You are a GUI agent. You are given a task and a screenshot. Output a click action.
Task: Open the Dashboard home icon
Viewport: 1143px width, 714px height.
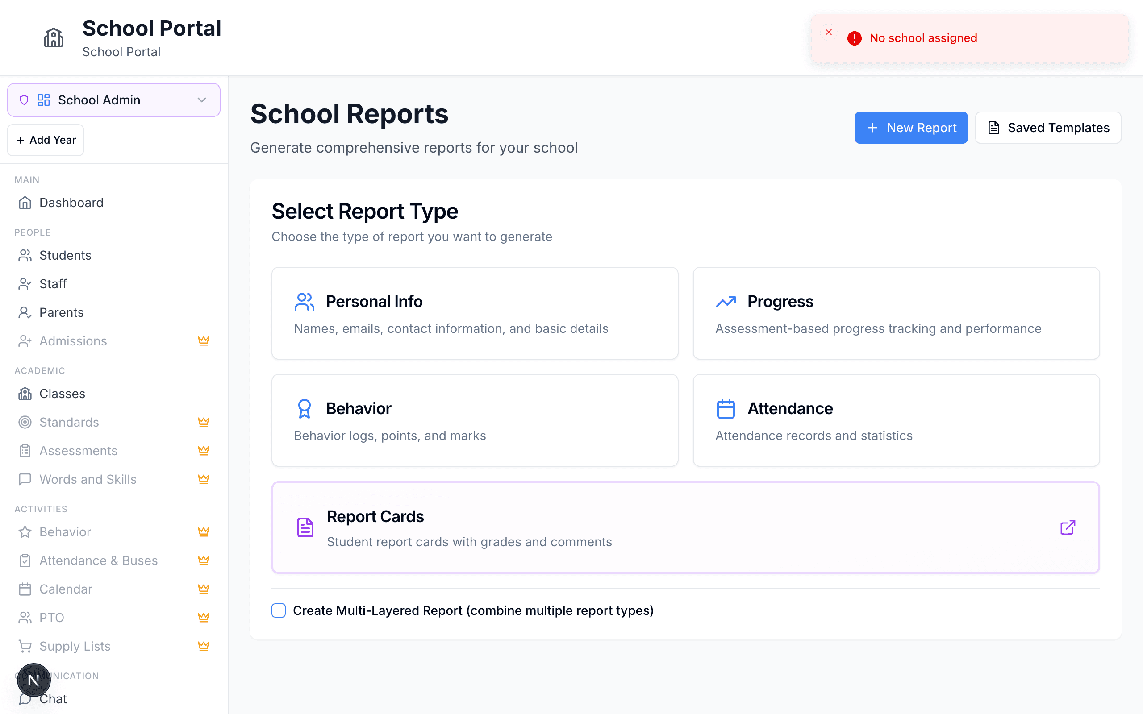pos(25,202)
